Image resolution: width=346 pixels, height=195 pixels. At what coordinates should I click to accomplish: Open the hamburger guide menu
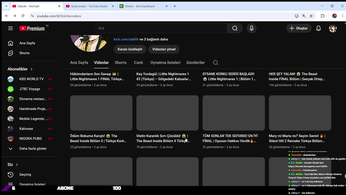coord(11,28)
